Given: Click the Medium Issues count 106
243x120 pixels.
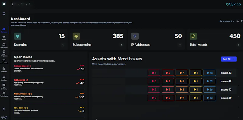Looking at the screenshot, I should 82,97.
